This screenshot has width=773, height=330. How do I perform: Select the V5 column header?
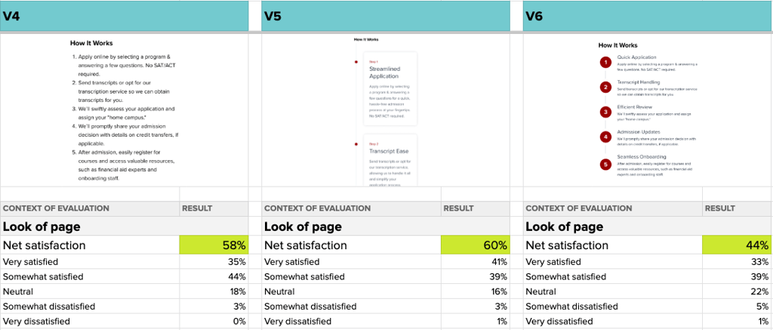click(386, 16)
